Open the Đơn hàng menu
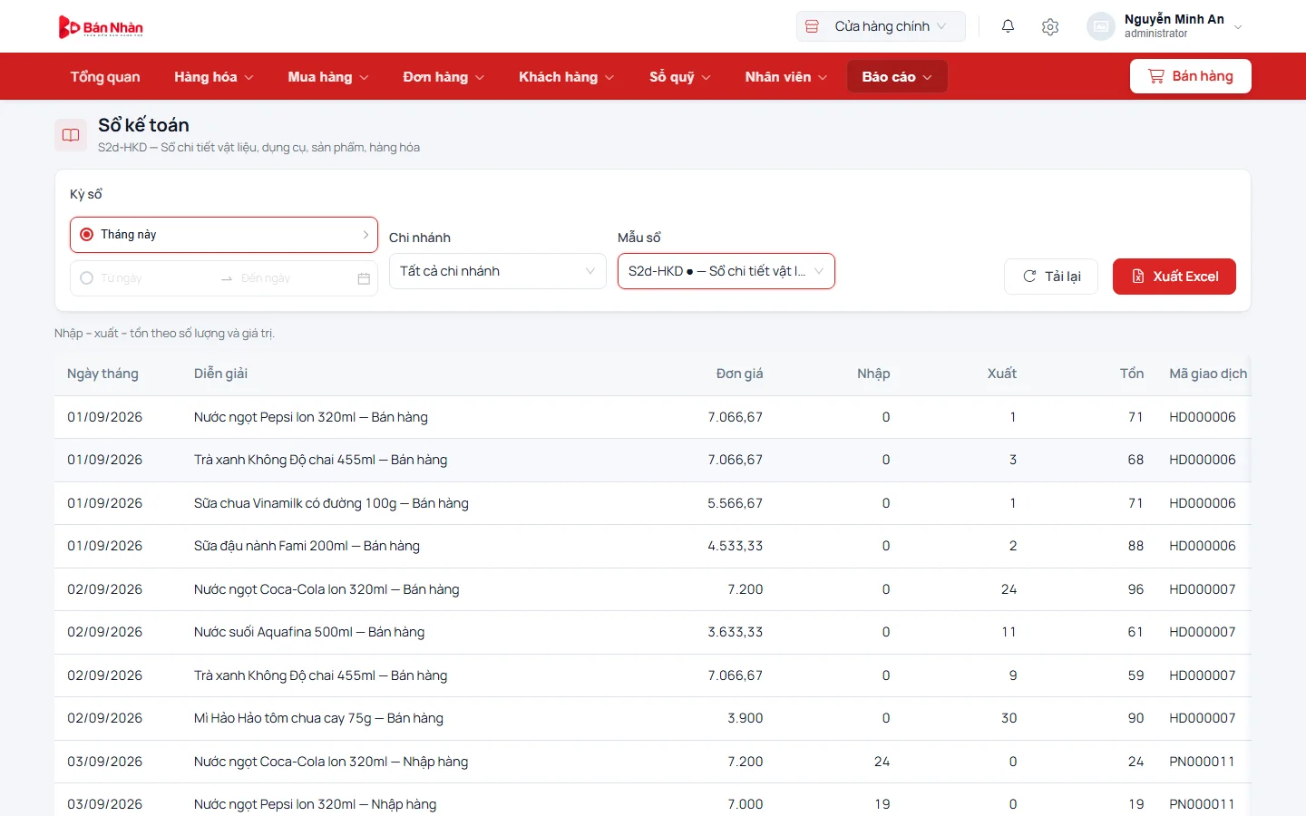The height and width of the screenshot is (816, 1306). 443,77
